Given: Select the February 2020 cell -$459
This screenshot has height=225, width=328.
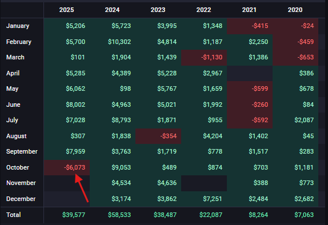Looking at the screenshot, I should click(x=295, y=42).
